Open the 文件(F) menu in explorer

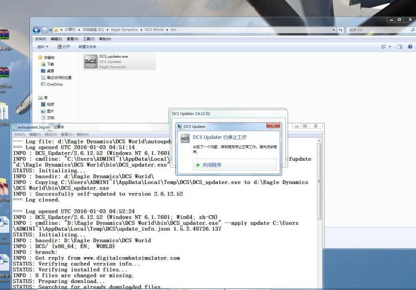coord(40,39)
